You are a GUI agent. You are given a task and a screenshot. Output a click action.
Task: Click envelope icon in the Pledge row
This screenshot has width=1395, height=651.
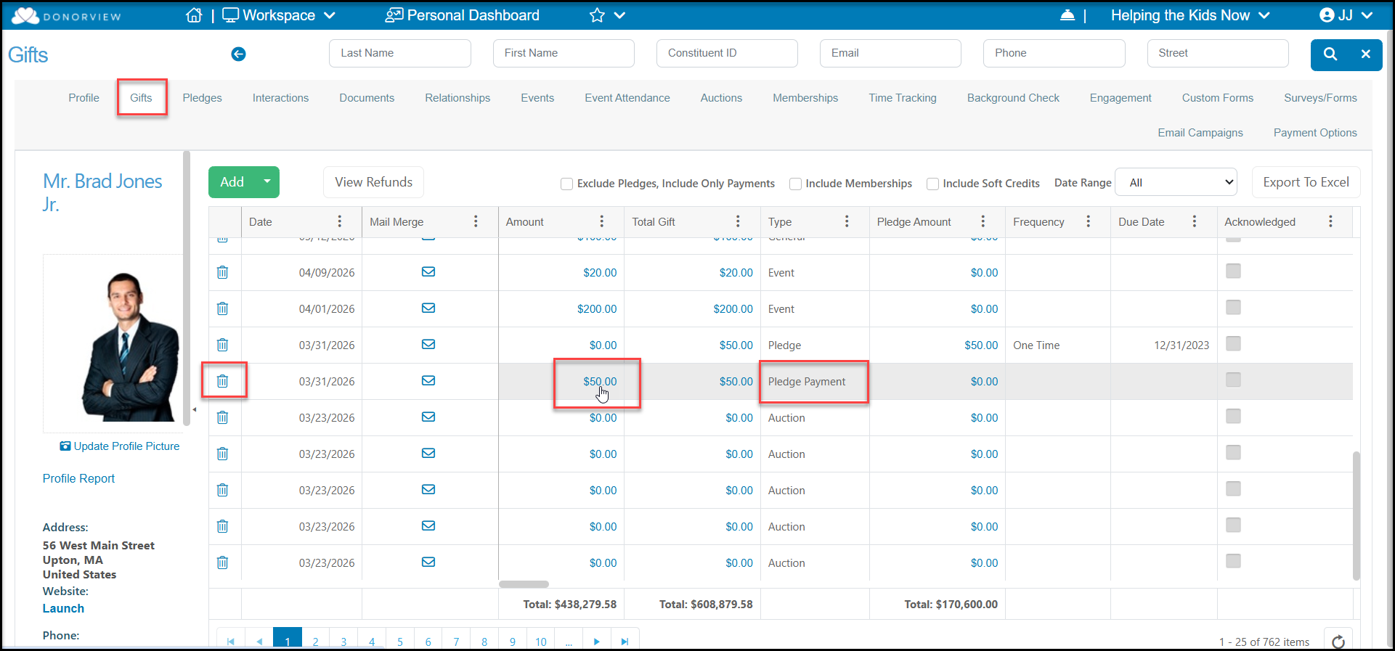pos(428,344)
